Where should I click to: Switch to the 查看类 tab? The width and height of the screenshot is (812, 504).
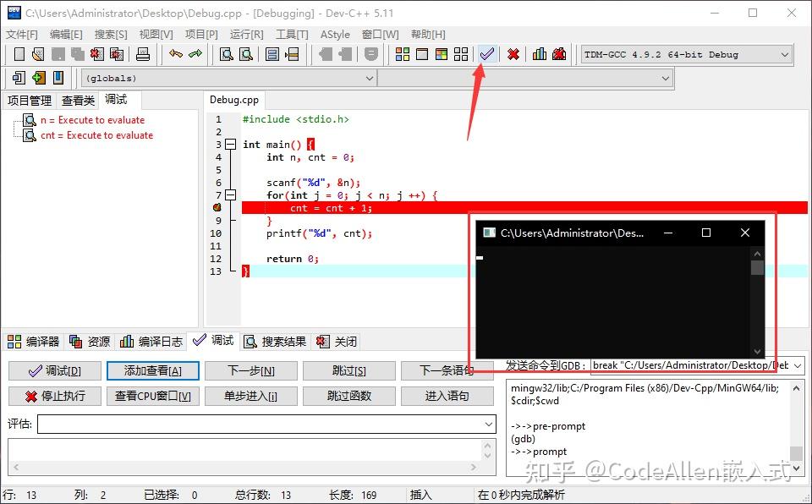[78, 101]
